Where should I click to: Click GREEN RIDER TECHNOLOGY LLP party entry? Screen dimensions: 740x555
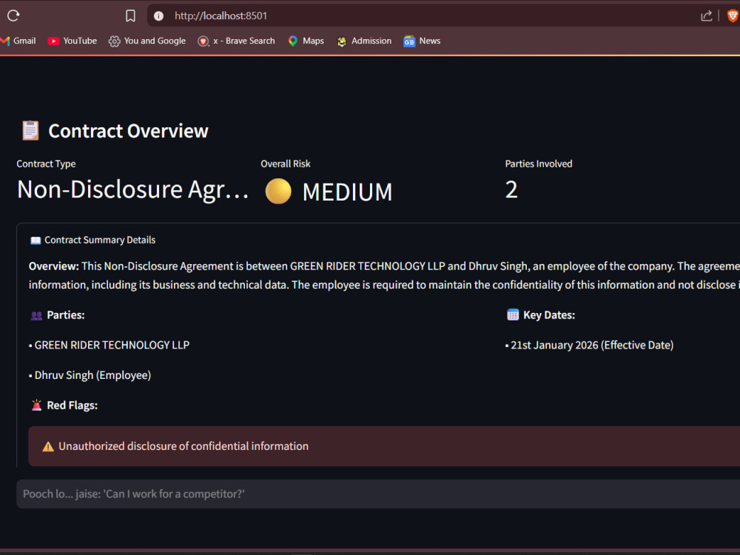click(112, 345)
